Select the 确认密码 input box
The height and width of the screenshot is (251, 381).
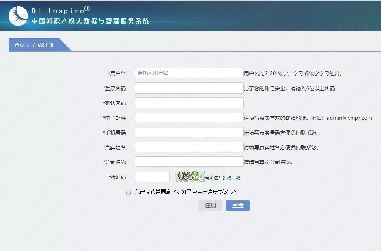pyautogui.click(x=189, y=103)
